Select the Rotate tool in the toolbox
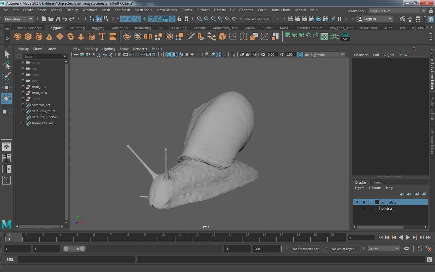 7,98
